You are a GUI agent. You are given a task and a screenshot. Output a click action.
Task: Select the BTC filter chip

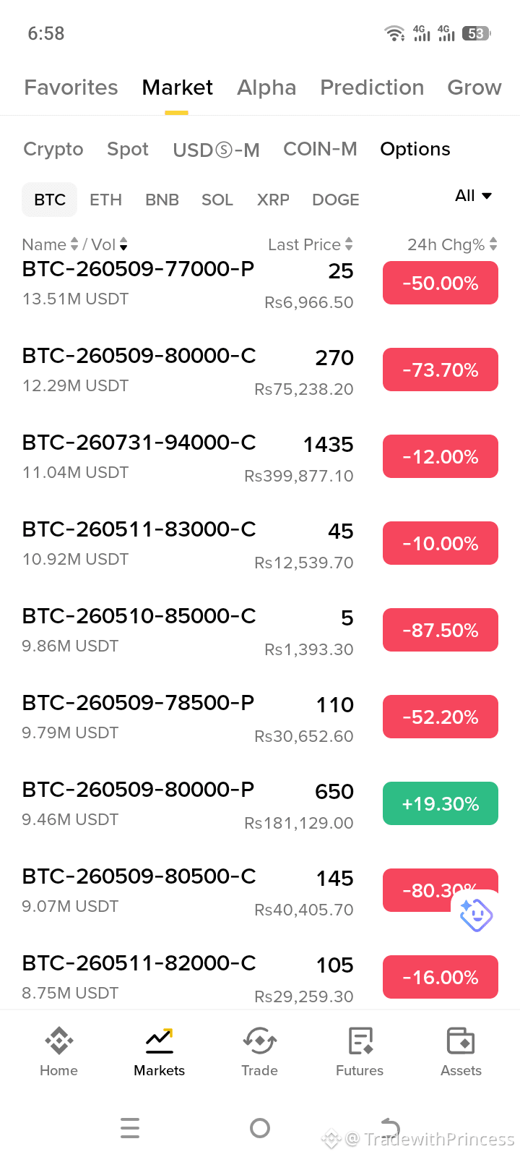tap(50, 200)
